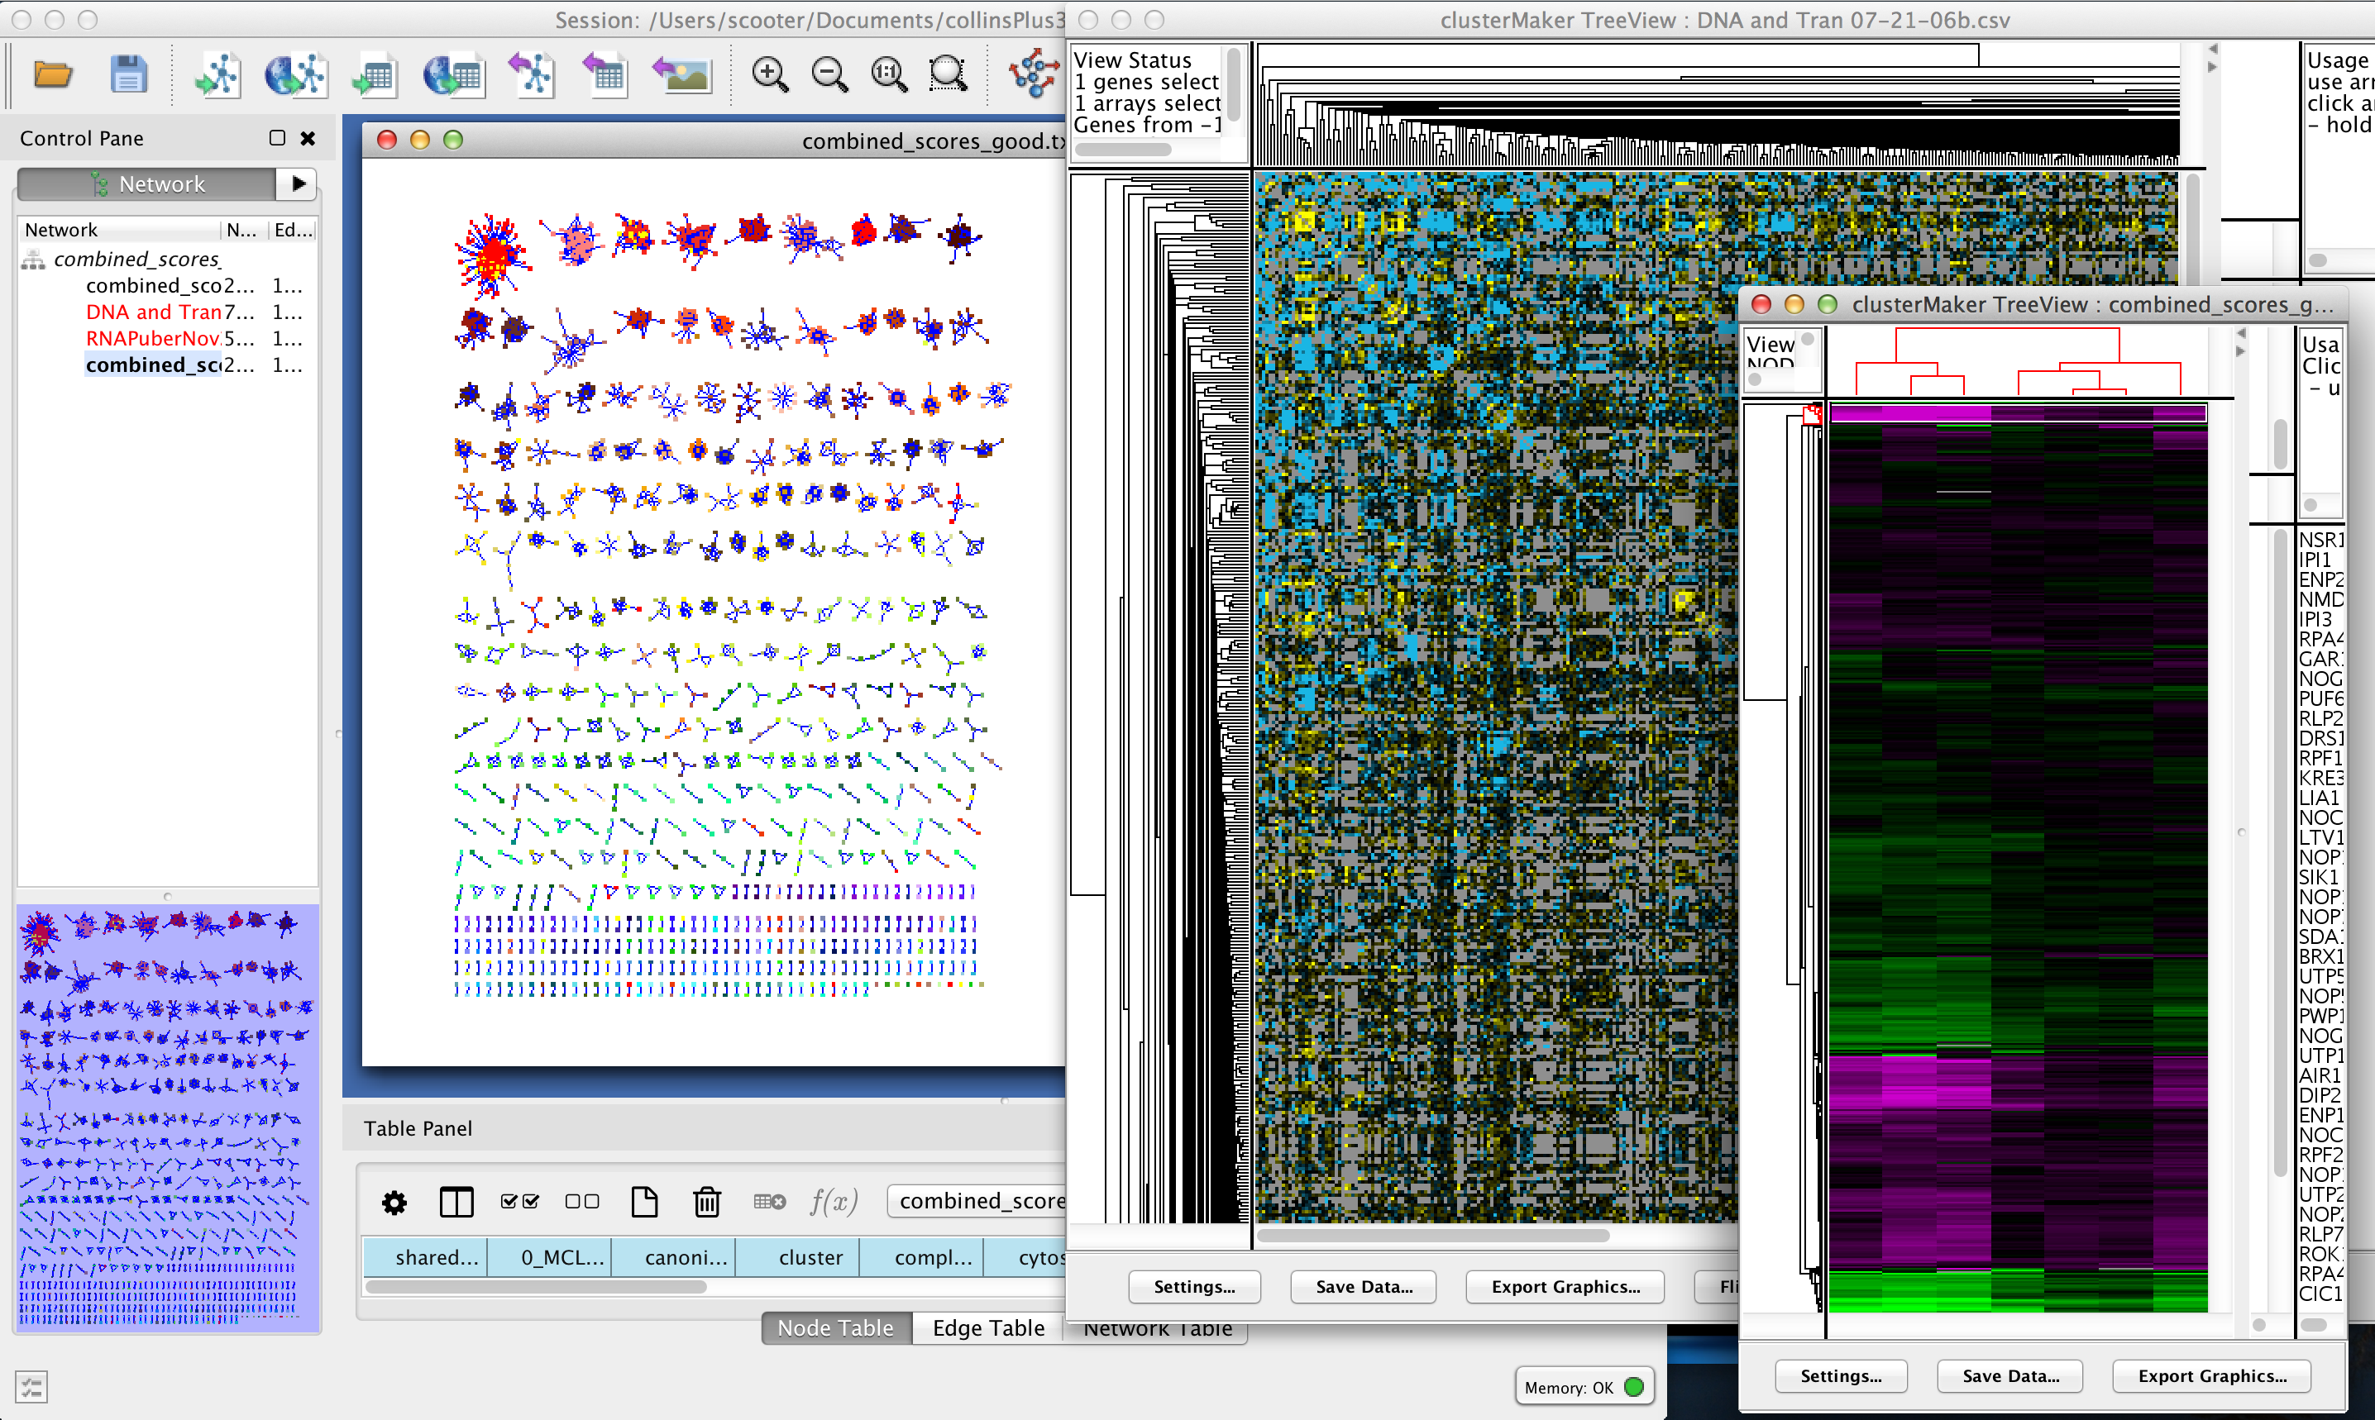Deselect all columns empty-boxes icon
The height and width of the screenshot is (1420, 2375).
[582, 1201]
